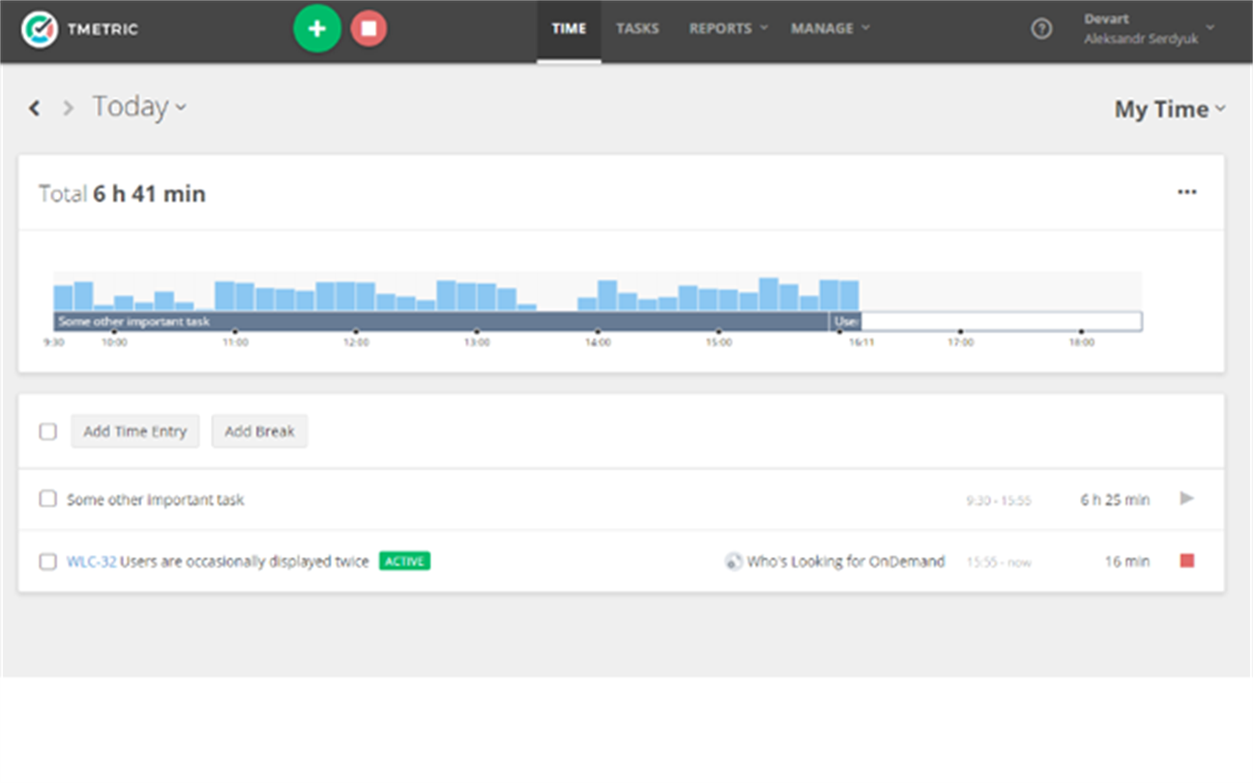Image resolution: width=1253 pixels, height=783 pixels.
Task: Check the box for the WLC-32 entry
Action: click(48, 562)
